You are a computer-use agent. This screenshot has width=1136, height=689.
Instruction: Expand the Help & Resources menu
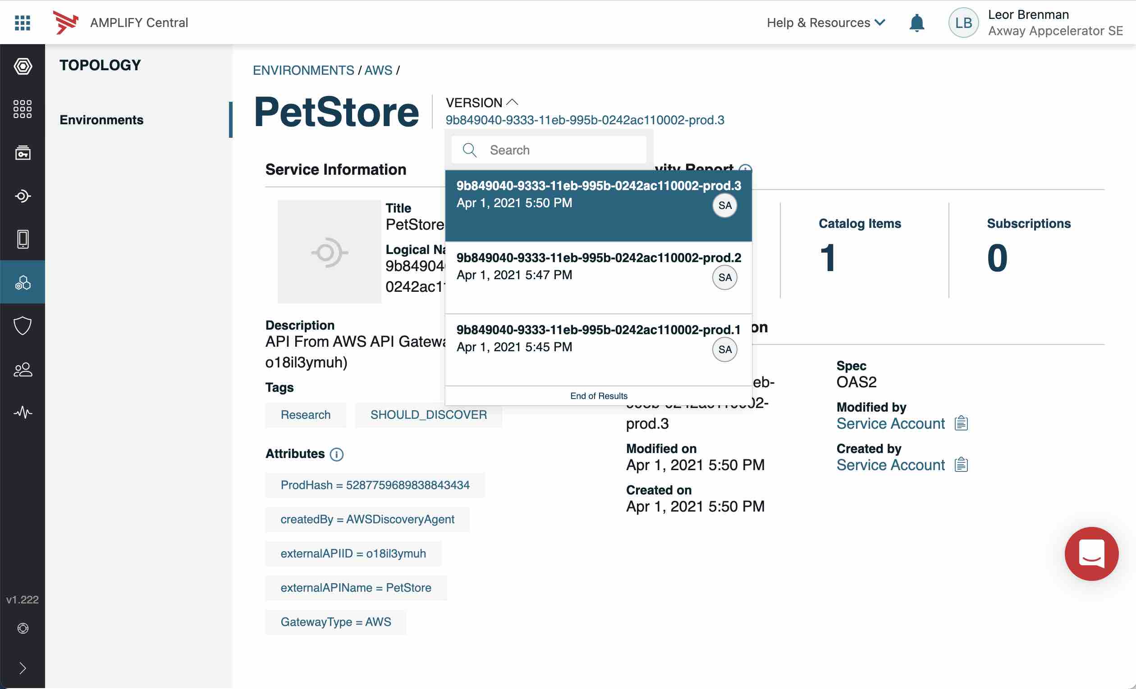tap(825, 23)
